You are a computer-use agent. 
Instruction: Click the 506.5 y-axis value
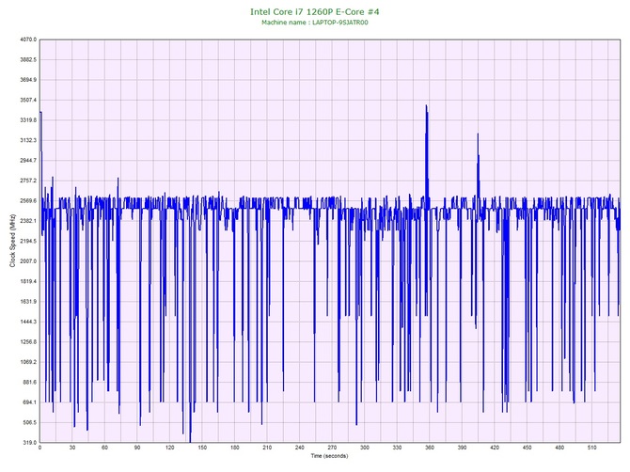pos(29,422)
